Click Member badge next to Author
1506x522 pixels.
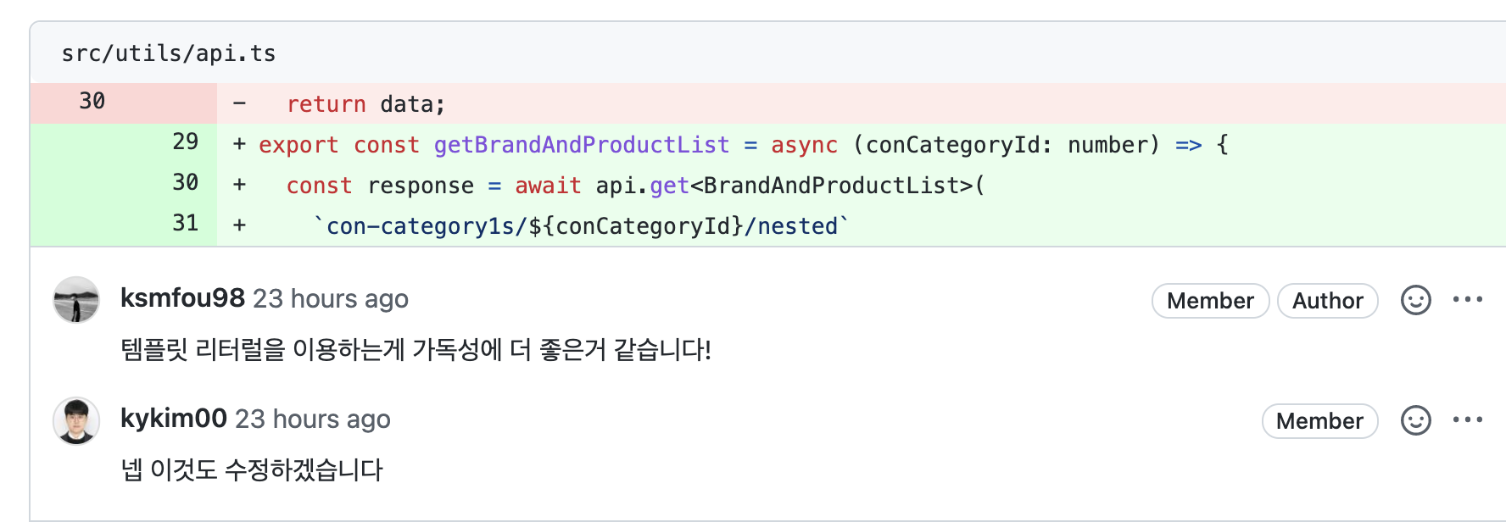click(x=1210, y=301)
